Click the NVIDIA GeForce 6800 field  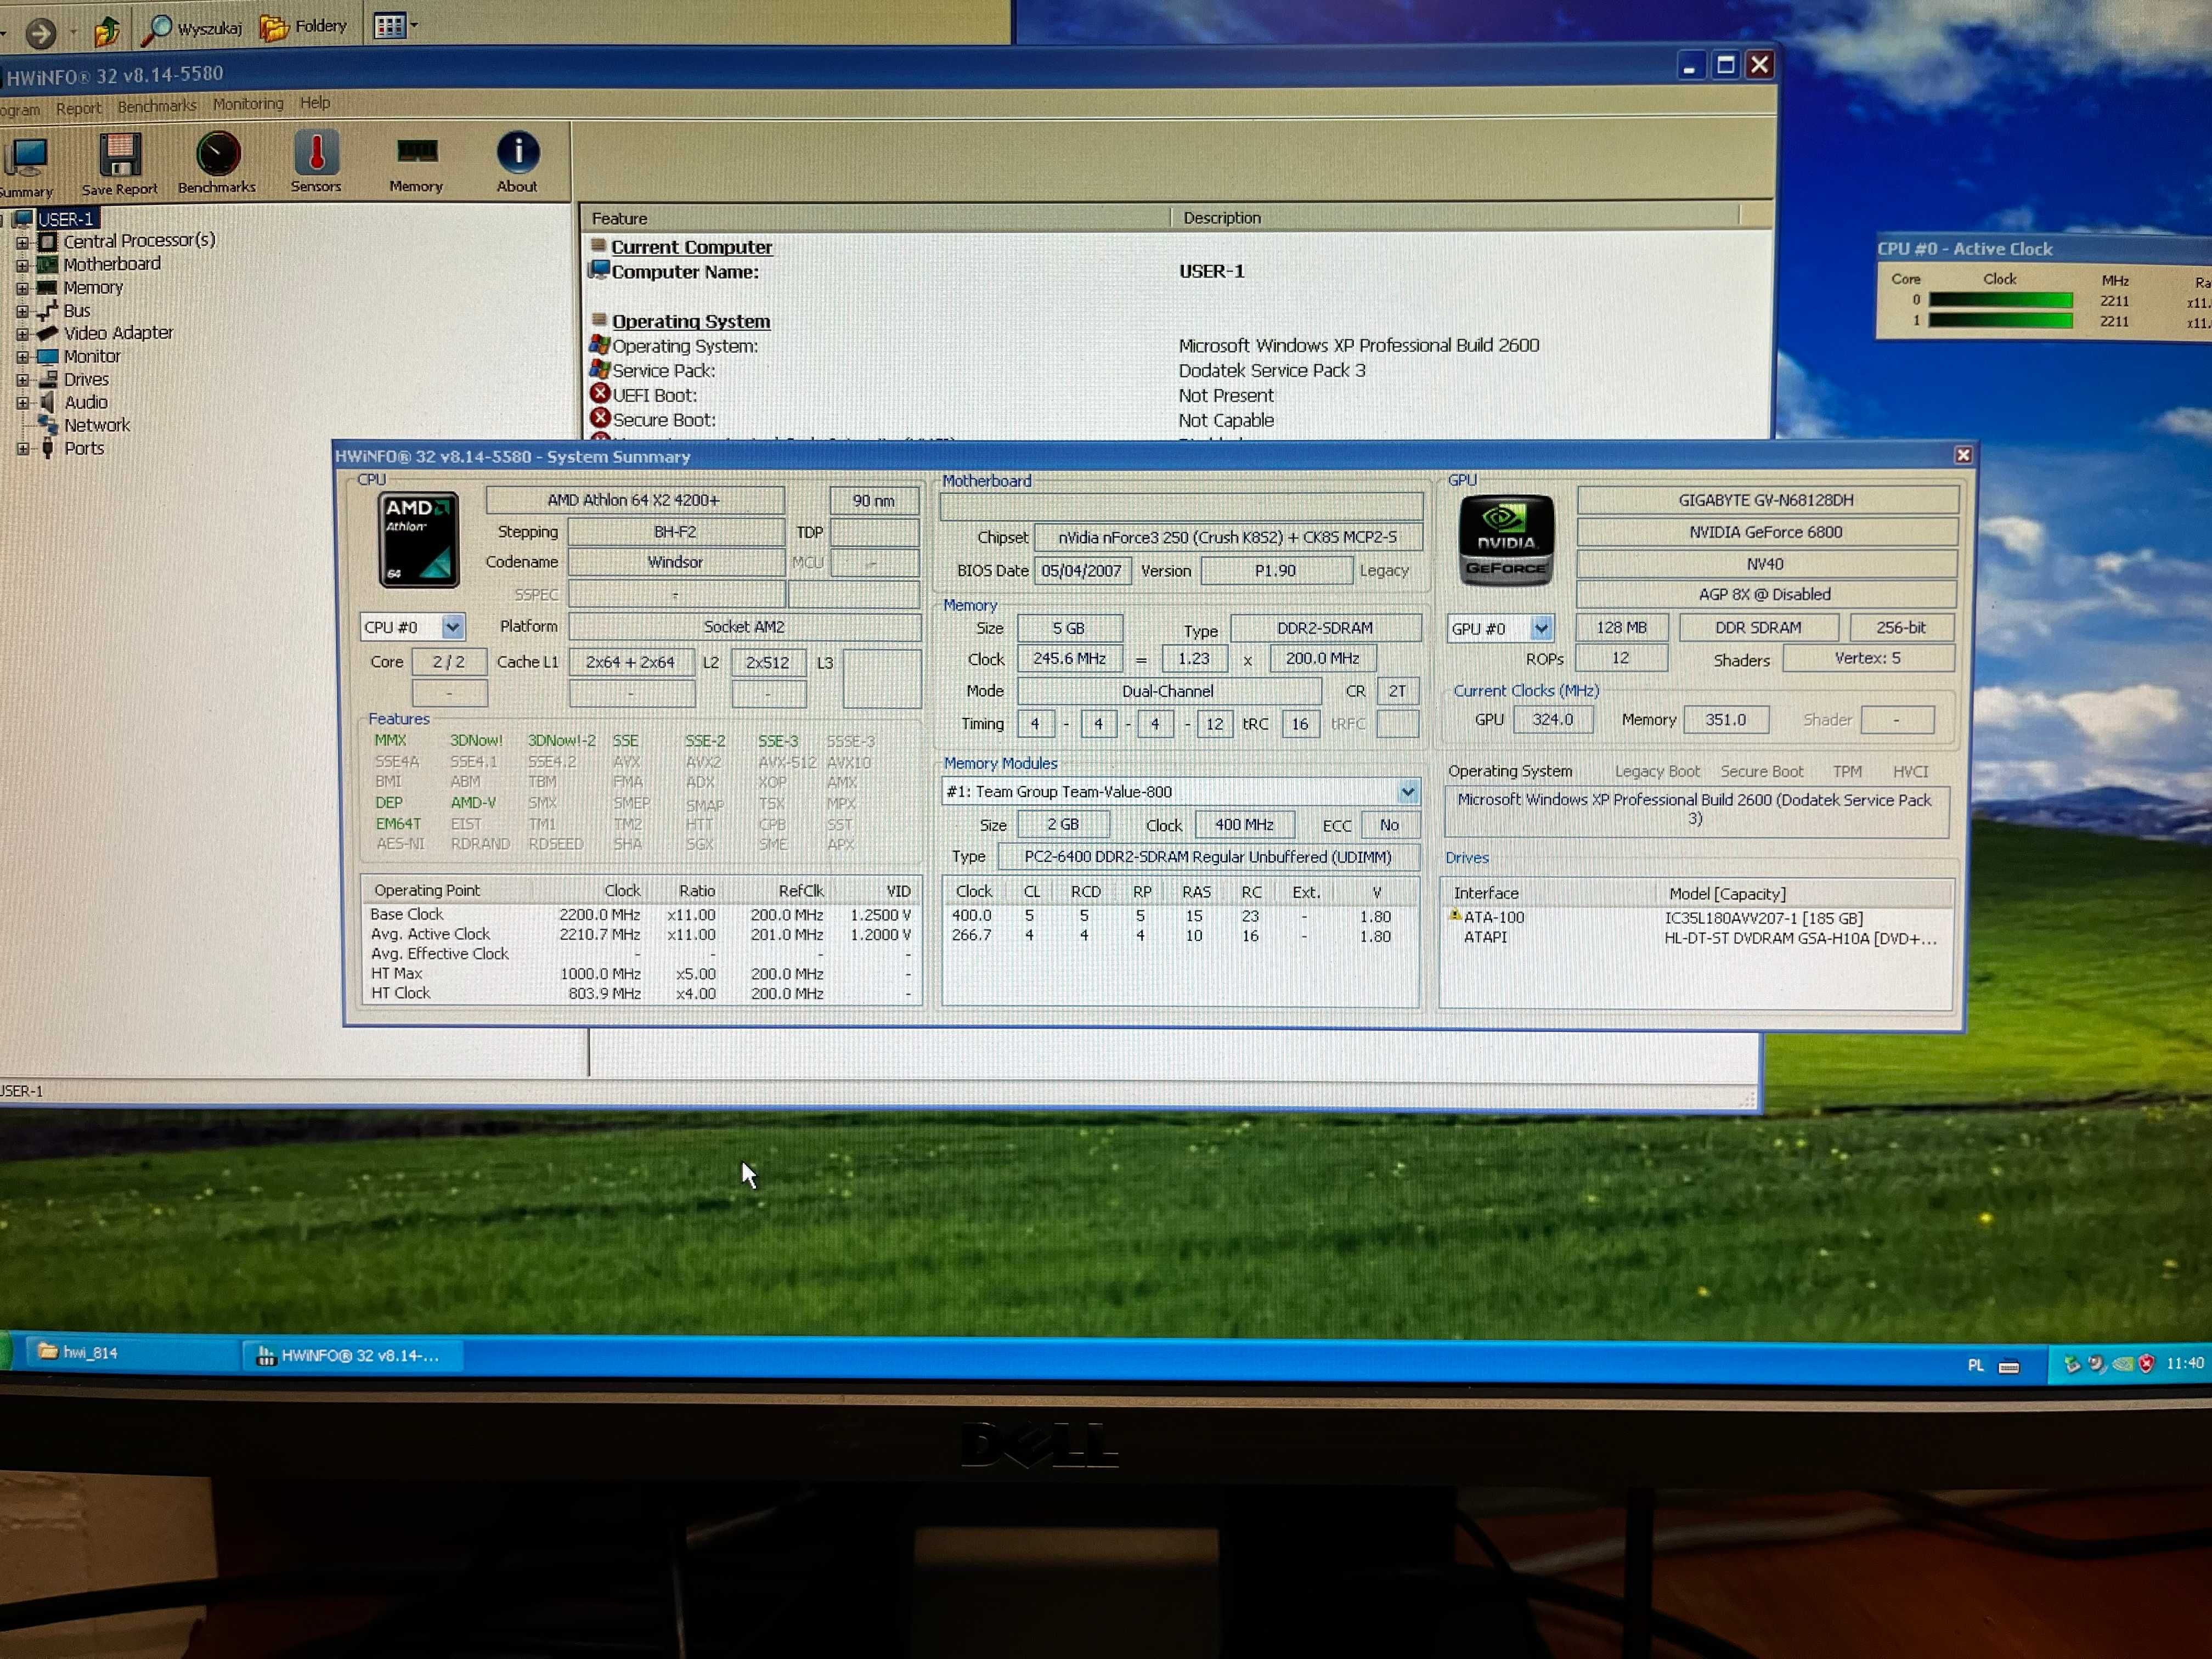[x=1766, y=532]
